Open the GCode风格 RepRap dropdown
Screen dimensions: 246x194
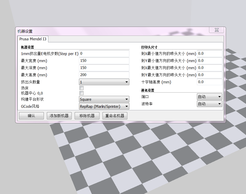point(104,106)
